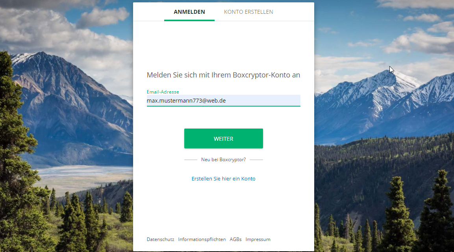This screenshot has width=454, height=252.
Task: Click the green WEITER button
Action: [224, 138]
